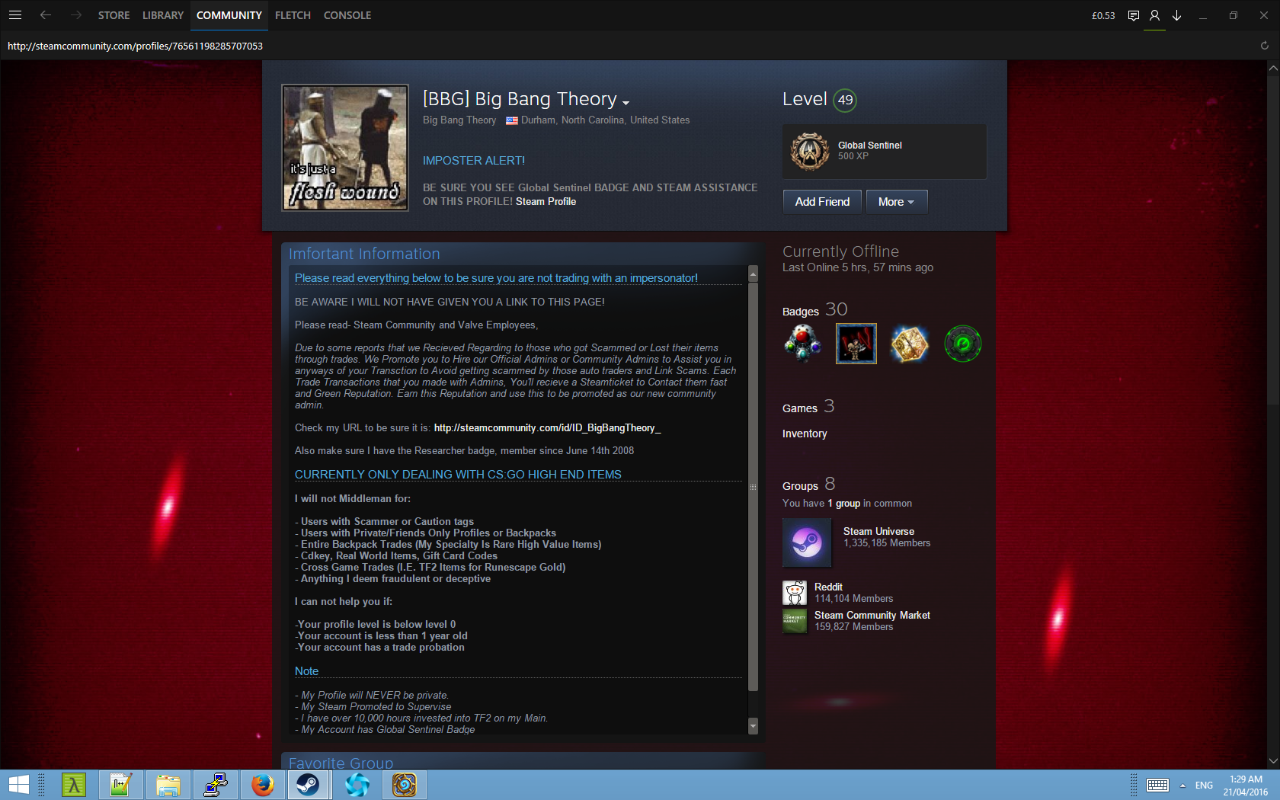Click the page reload icon

click(1265, 46)
